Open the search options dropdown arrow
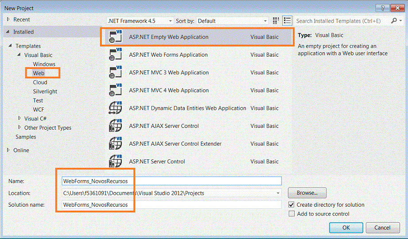This screenshot has width=408, height=239. (401, 21)
